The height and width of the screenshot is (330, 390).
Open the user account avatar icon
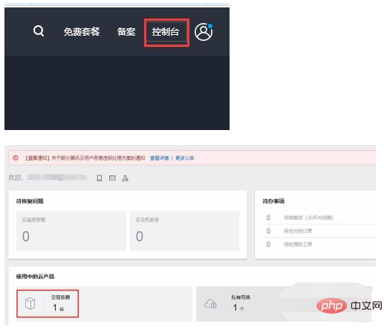(x=204, y=32)
